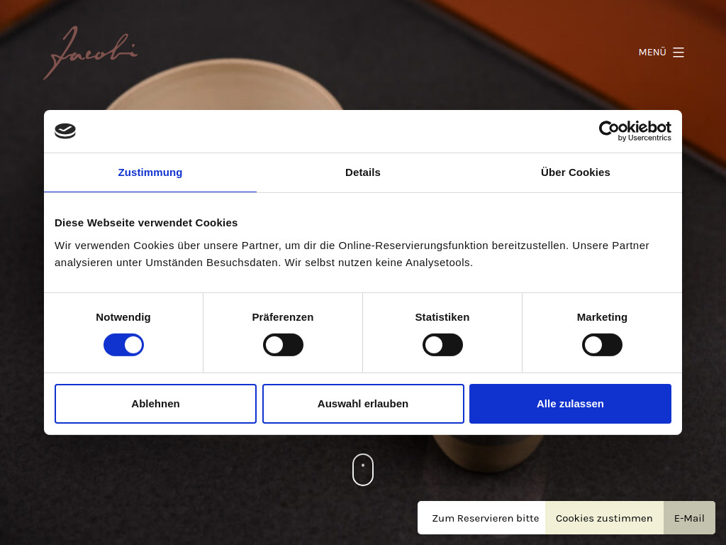
Task: Click the Cookiebot cookie icon in dialog header
Action: pyautogui.click(x=65, y=131)
